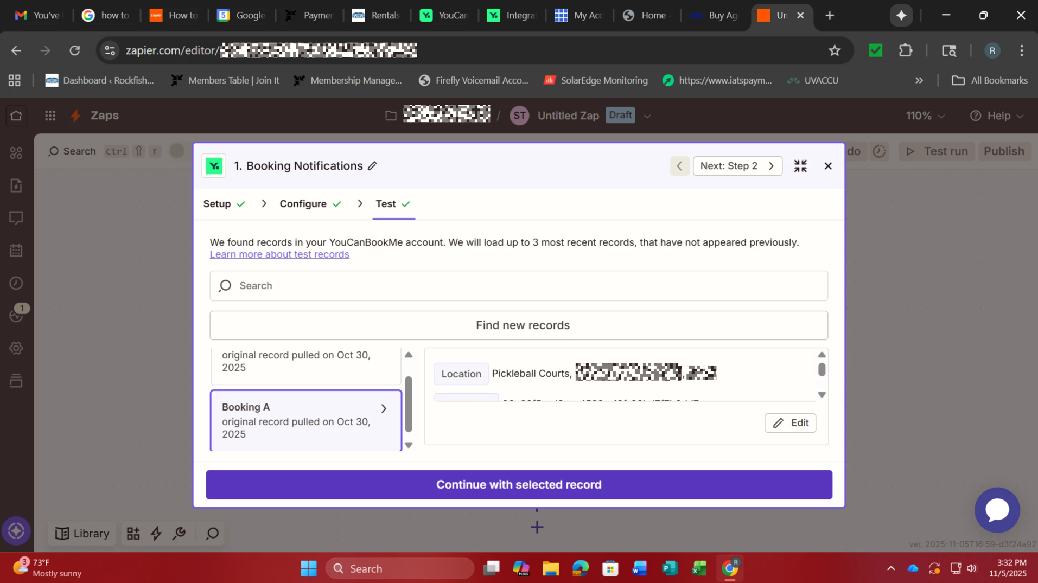Image resolution: width=1038 pixels, height=583 pixels.
Task: Expand the Booking A record details chevron
Action: pos(383,408)
